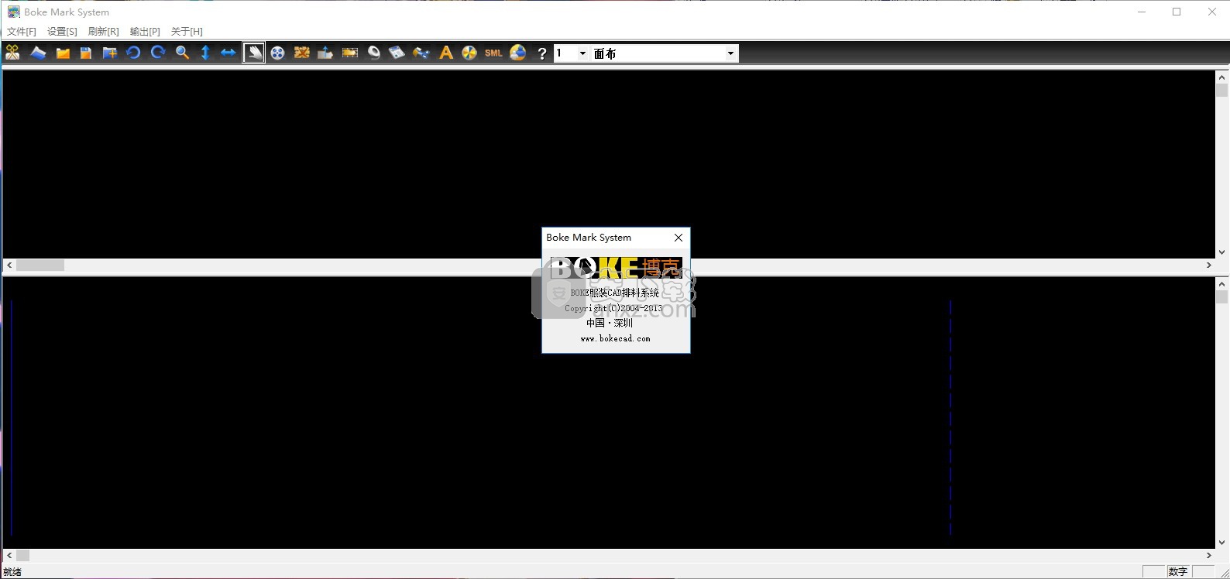1230x579 pixels.
Task: Select the orange letter A text tool
Action: (445, 53)
